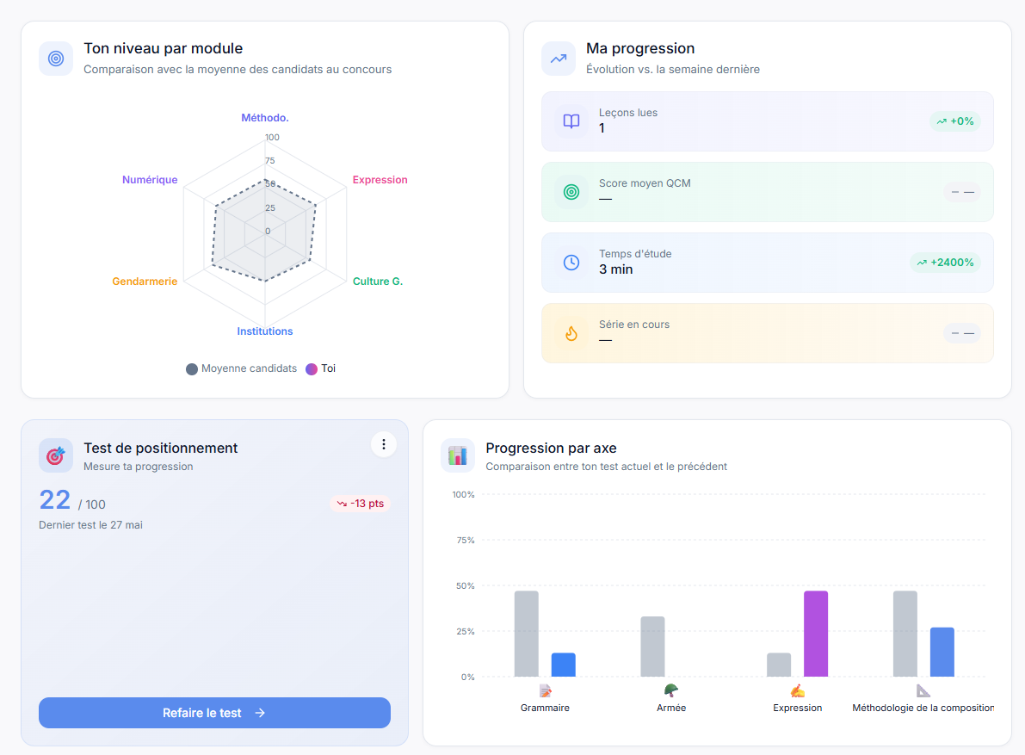Image resolution: width=1025 pixels, height=755 pixels.
Task: Open the three-dot menu on Test de positionnement
Action: coord(384,444)
